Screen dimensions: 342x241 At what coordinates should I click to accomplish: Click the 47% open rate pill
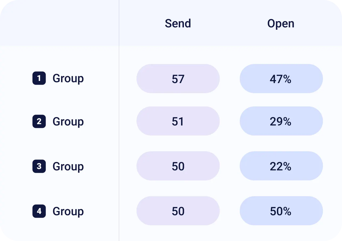pos(281,79)
